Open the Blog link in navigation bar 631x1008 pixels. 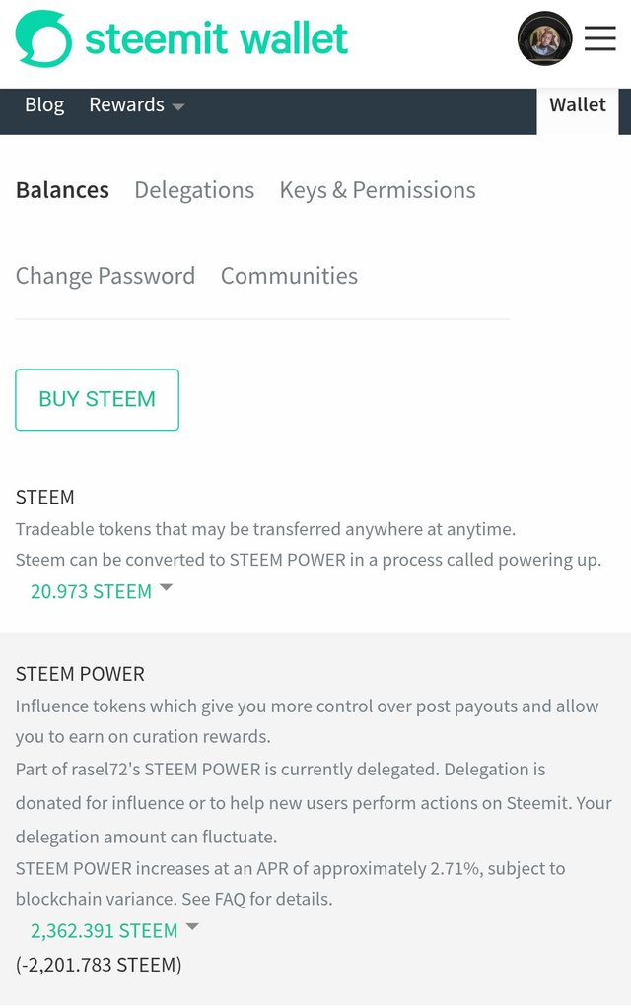(x=44, y=104)
